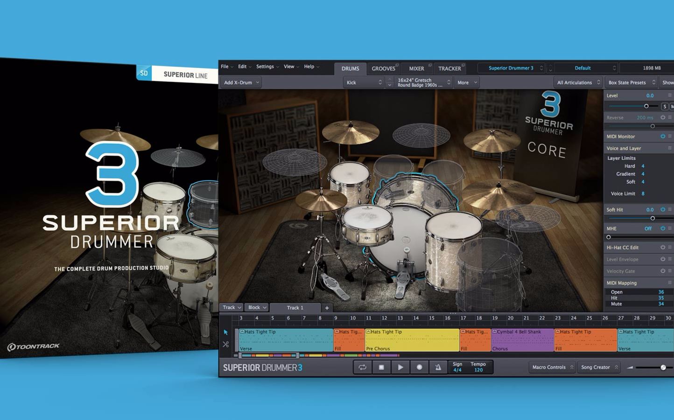Open the Reverse section menu icon
Screen dimensions: 674x420
coord(670,117)
